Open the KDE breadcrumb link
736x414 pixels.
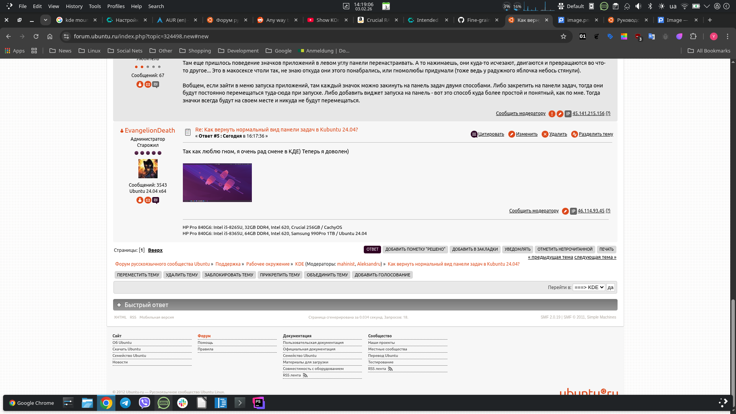click(299, 264)
